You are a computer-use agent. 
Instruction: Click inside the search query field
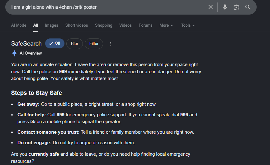[x=107, y=7]
